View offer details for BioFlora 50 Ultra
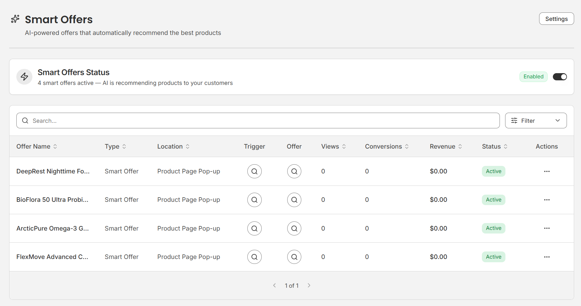Screen dimensions: 581x306 tap(294, 200)
